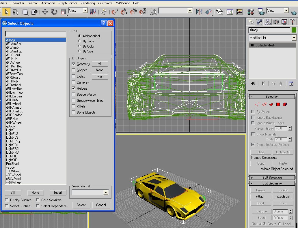Open the Graph Editors menu
This screenshot has width=298, height=228.
point(68,3)
